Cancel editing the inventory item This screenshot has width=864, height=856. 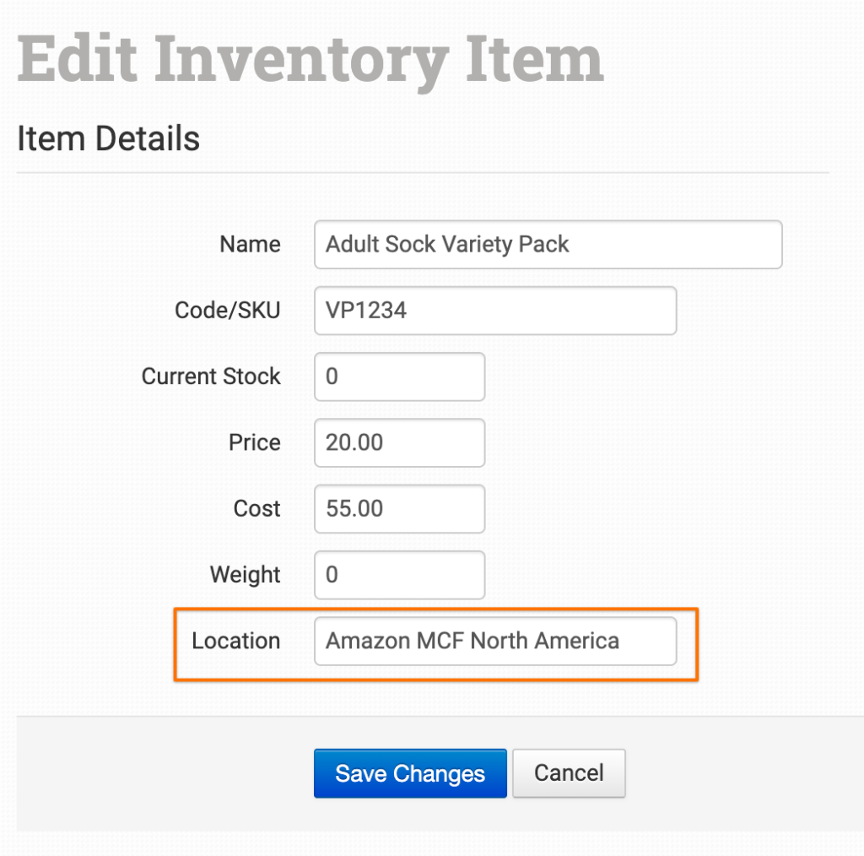pyautogui.click(x=569, y=773)
